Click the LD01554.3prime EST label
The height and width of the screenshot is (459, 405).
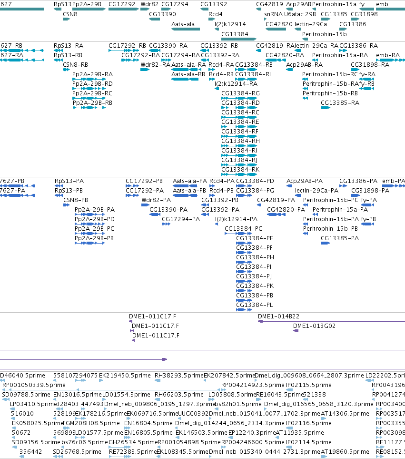coord(126,395)
